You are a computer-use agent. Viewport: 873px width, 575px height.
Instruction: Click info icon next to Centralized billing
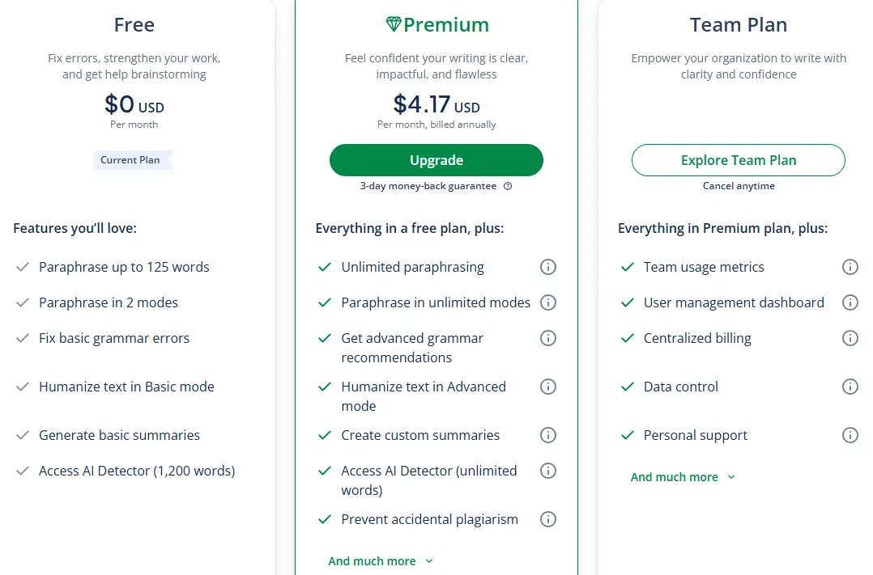pyautogui.click(x=850, y=338)
